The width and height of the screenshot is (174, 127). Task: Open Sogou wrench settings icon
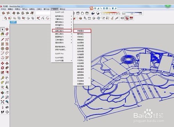coord(116,8)
